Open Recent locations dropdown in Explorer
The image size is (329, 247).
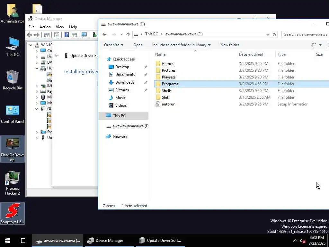[121, 34]
